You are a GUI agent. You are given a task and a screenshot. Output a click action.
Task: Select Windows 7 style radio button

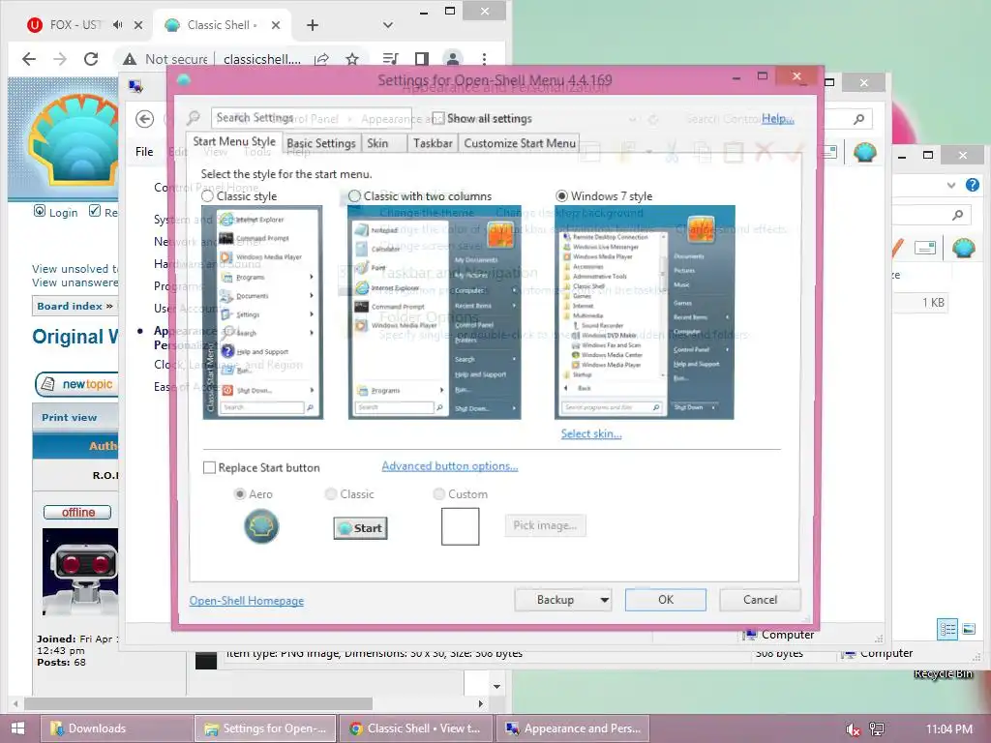pos(561,196)
